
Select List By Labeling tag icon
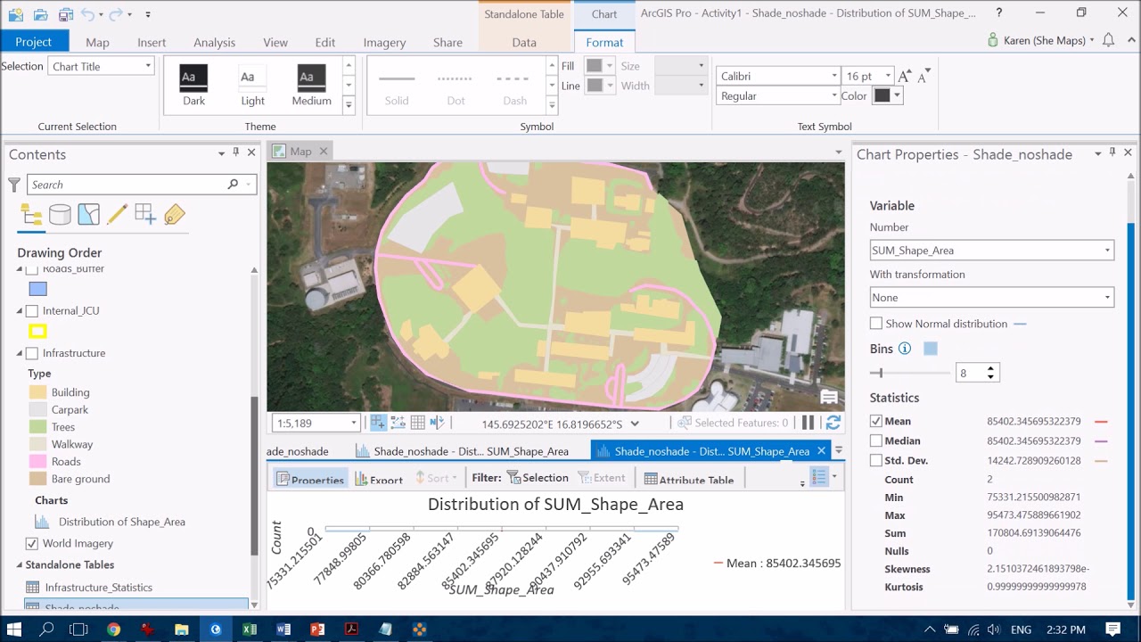coord(174,215)
